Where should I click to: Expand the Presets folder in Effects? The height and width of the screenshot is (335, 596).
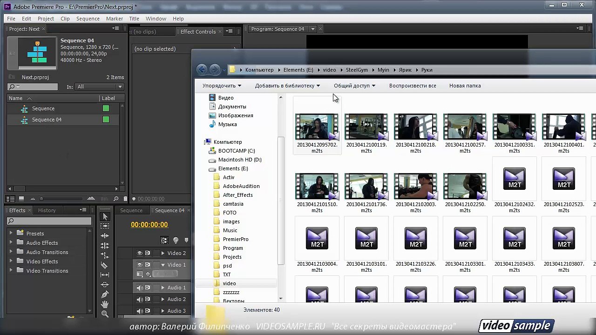[x=11, y=233]
